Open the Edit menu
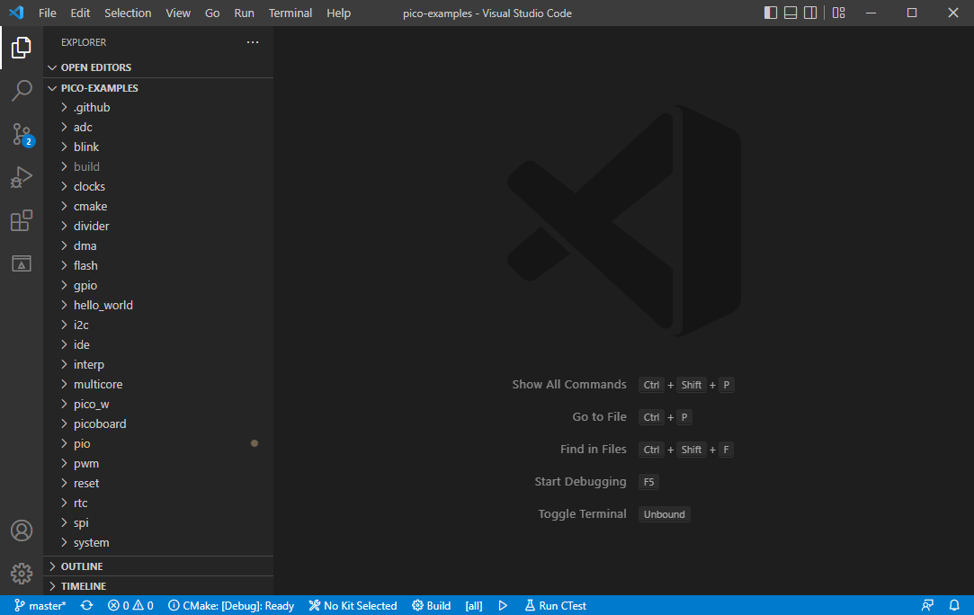The height and width of the screenshot is (615, 974). click(80, 13)
